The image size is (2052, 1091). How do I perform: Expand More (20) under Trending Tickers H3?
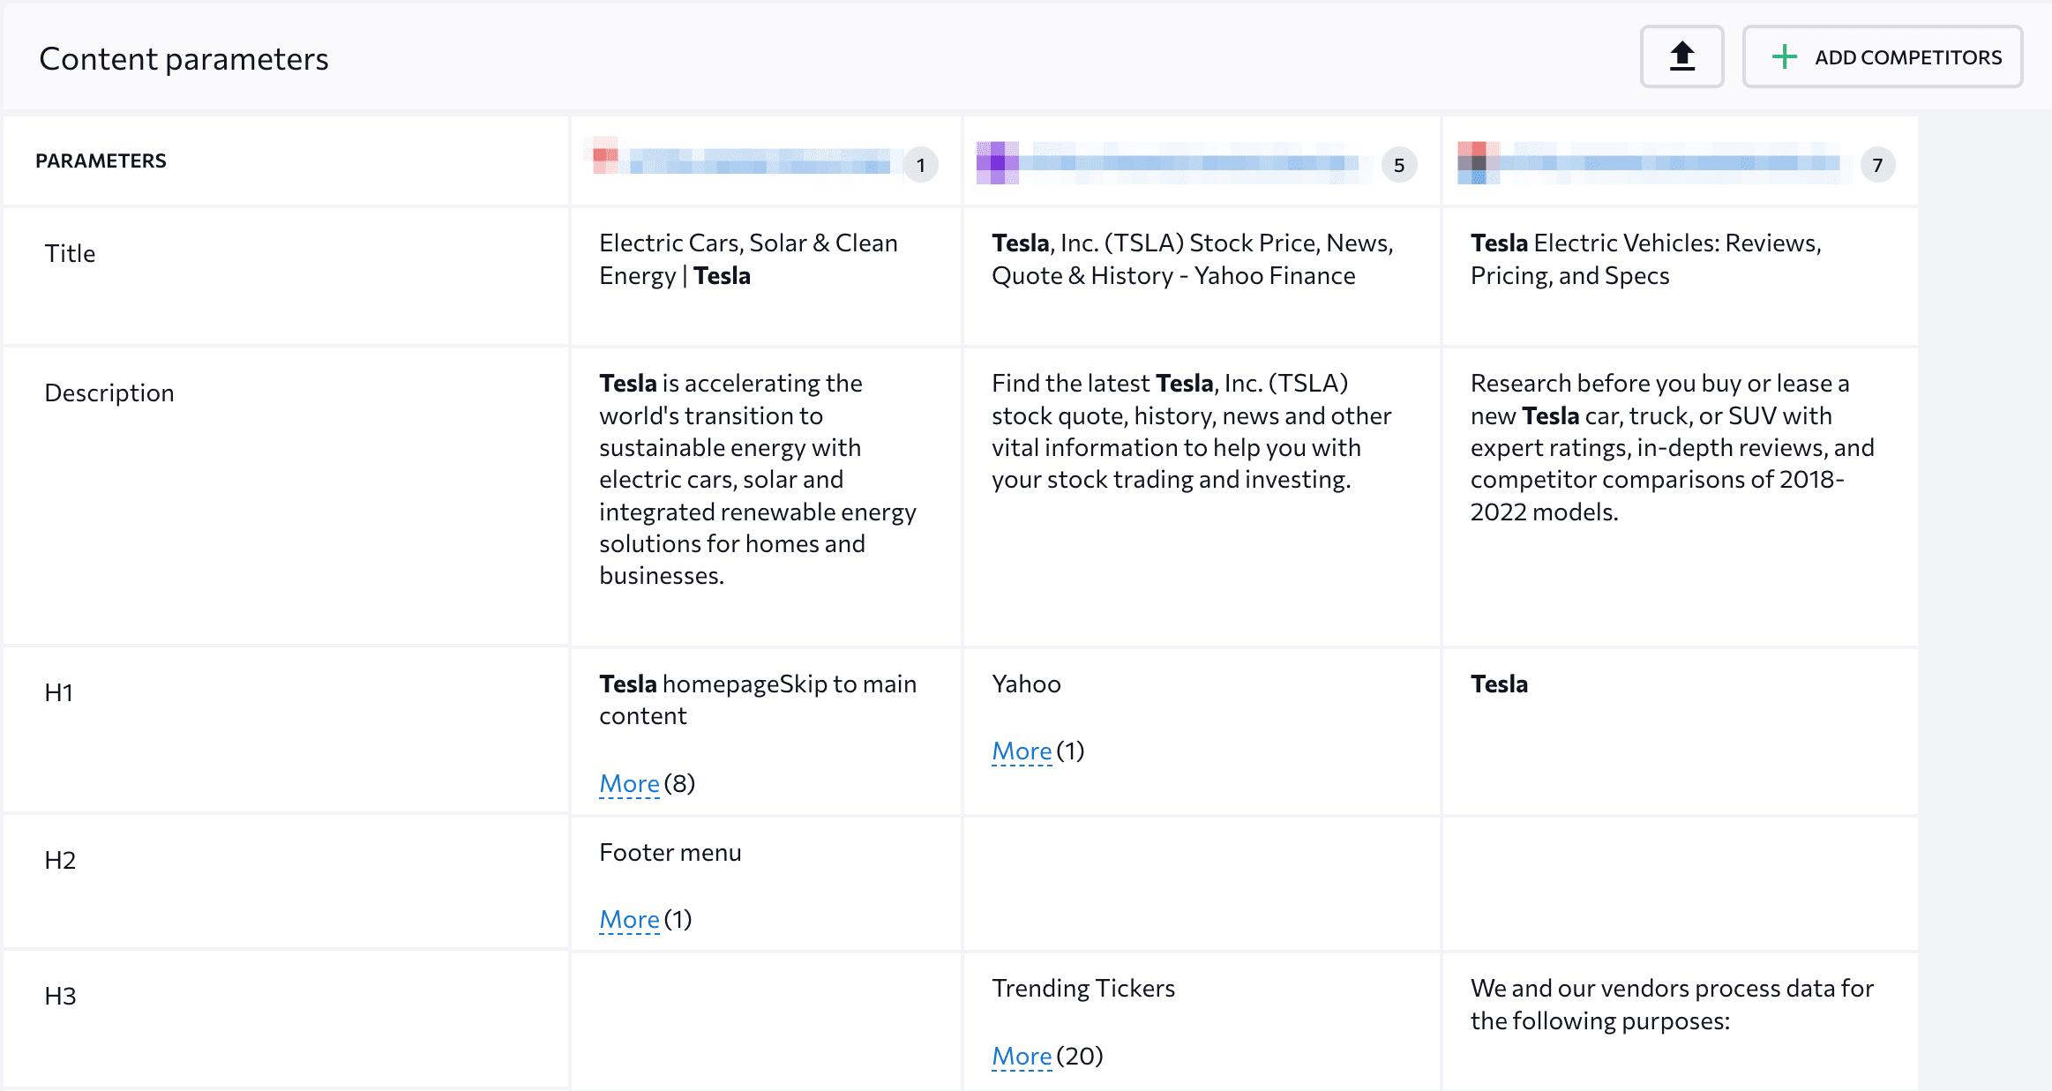point(1022,1056)
